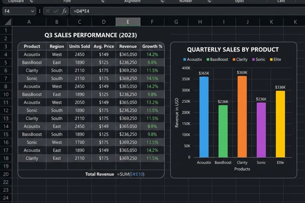The image size is (305, 203).
Task: Click the Enter checkmark icon in formula bar
Action: click(56, 11)
